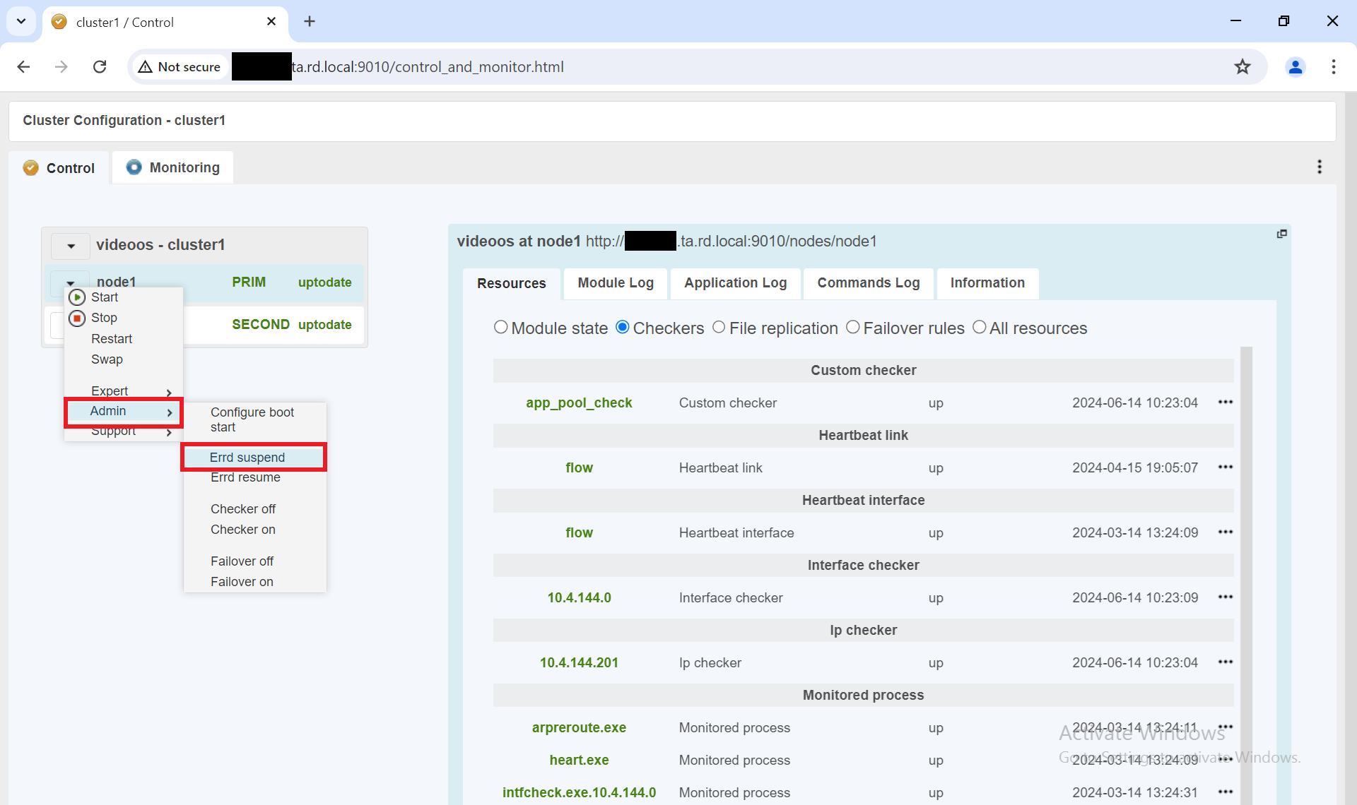Image resolution: width=1357 pixels, height=805 pixels.
Task: Select Errd suspend from the Admin submenu
Action: (247, 457)
